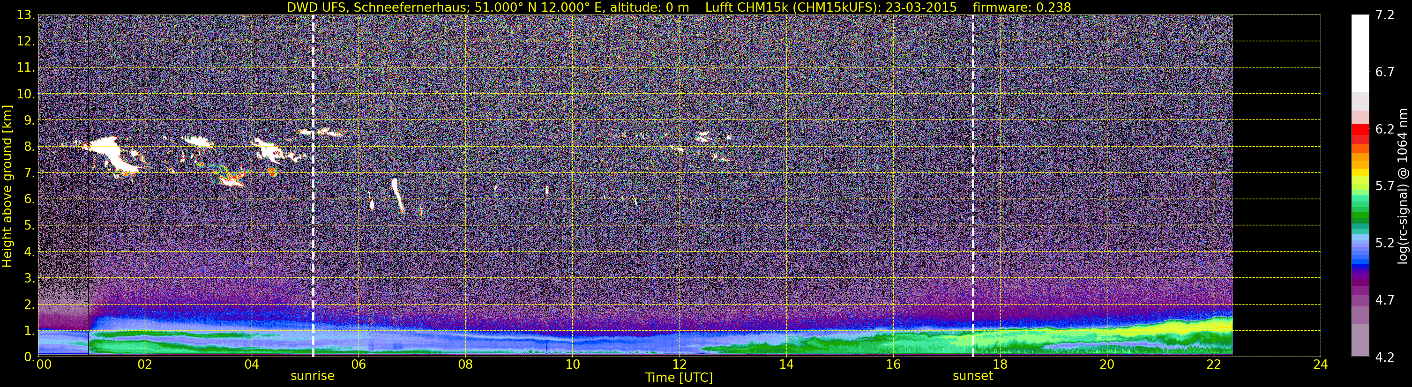The image size is (1412, 387).
Task: Click the height axis tick label "5."
Action: click(30, 226)
